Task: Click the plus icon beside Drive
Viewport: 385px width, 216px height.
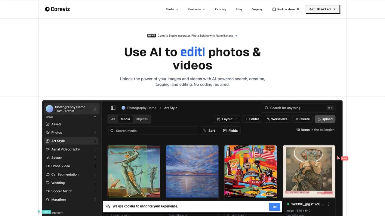Action: pos(95,117)
